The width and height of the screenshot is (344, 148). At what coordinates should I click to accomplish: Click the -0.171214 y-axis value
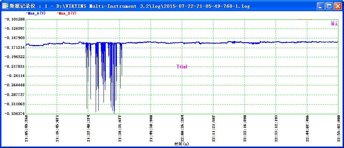click(15, 47)
